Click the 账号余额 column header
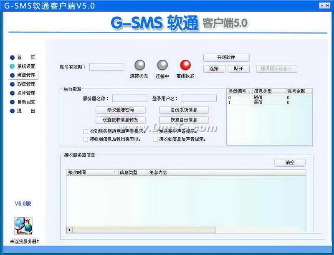This screenshot has height=255, width=334. point(299,91)
